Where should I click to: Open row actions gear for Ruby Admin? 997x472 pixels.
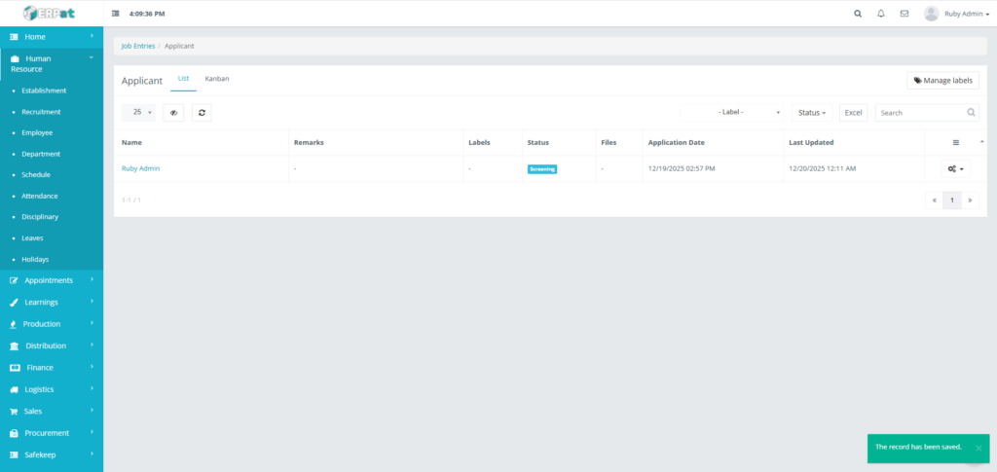pyautogui.click(x=955, y=168)
